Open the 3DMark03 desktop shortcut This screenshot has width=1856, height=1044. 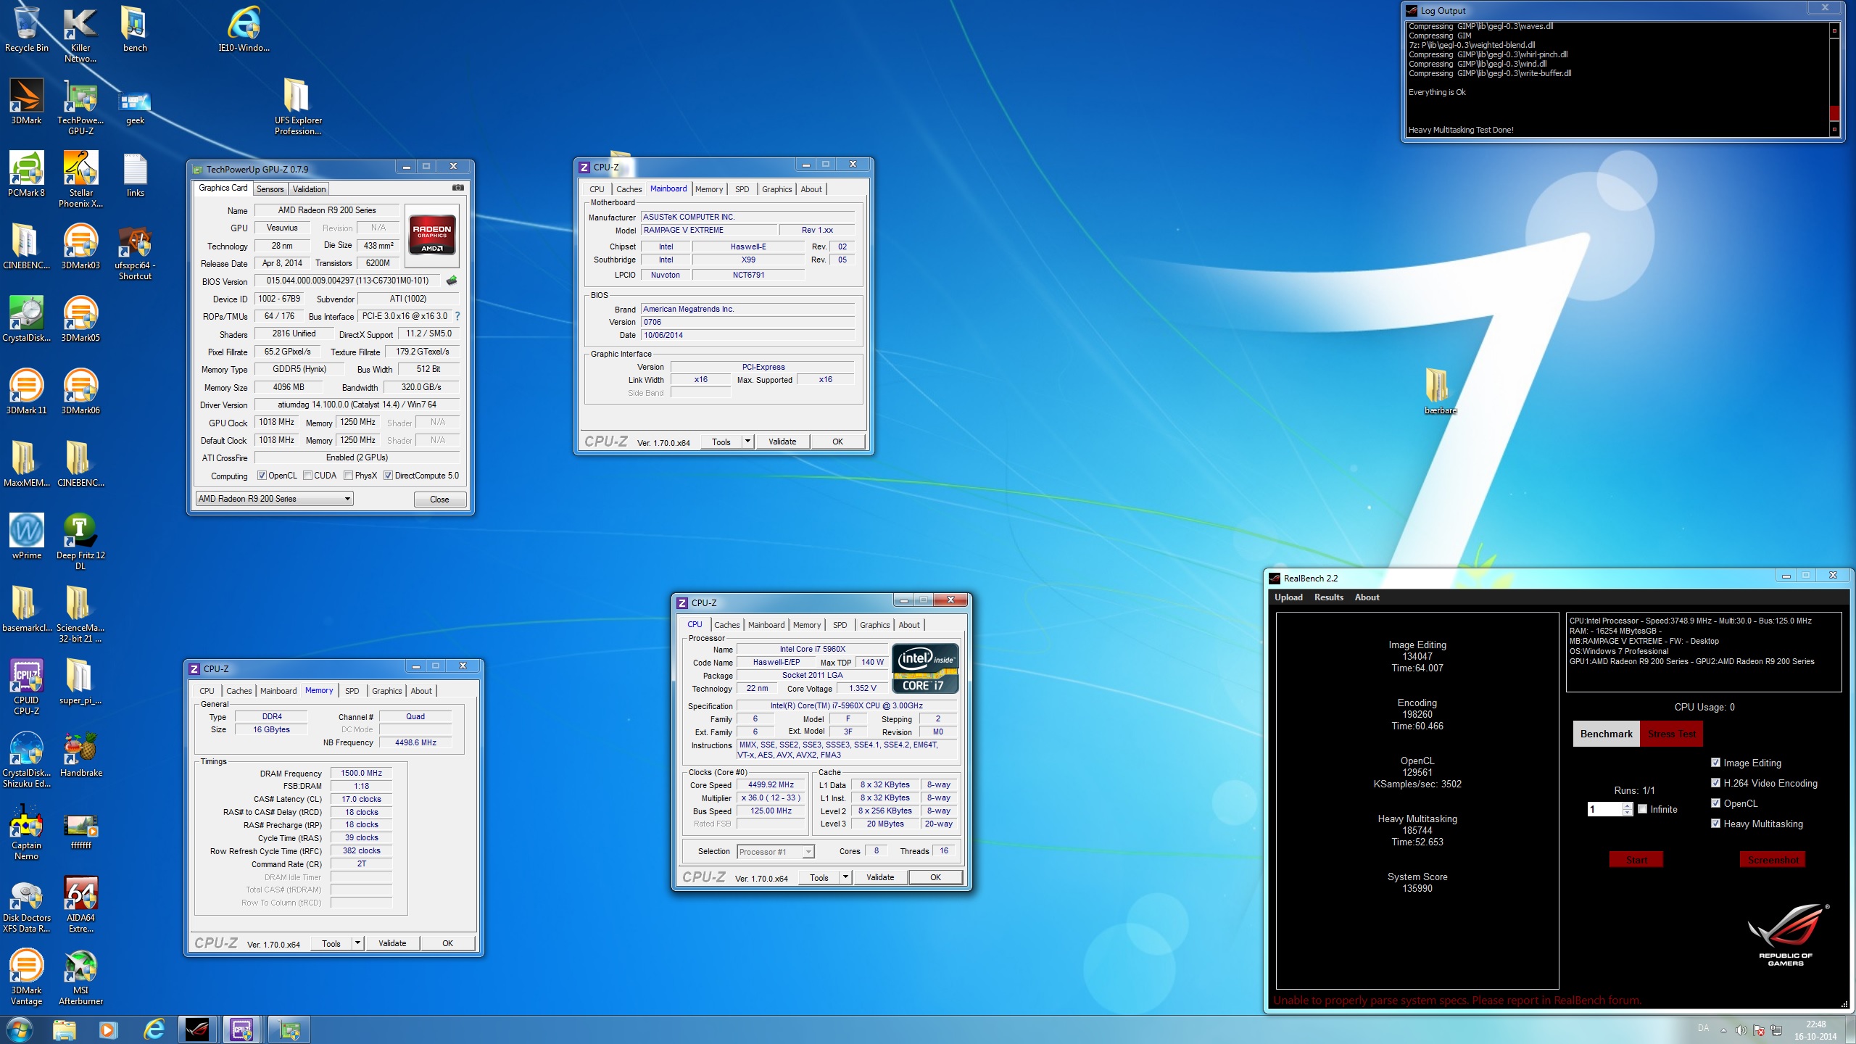[80, 246]
